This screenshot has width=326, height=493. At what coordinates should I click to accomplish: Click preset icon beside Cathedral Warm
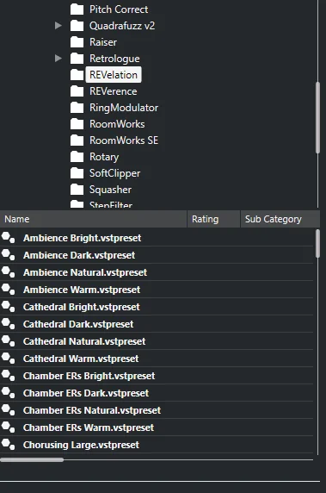(8, 359)
